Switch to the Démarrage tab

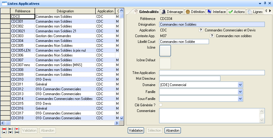172,12
